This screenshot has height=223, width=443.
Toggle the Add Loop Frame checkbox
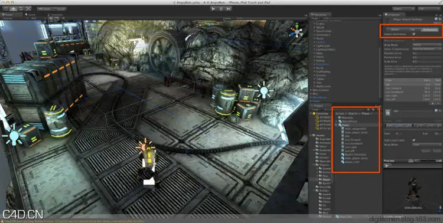[413, 140]
